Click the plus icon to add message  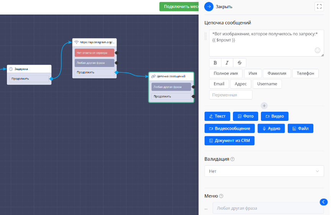click(x=264, y=106)
